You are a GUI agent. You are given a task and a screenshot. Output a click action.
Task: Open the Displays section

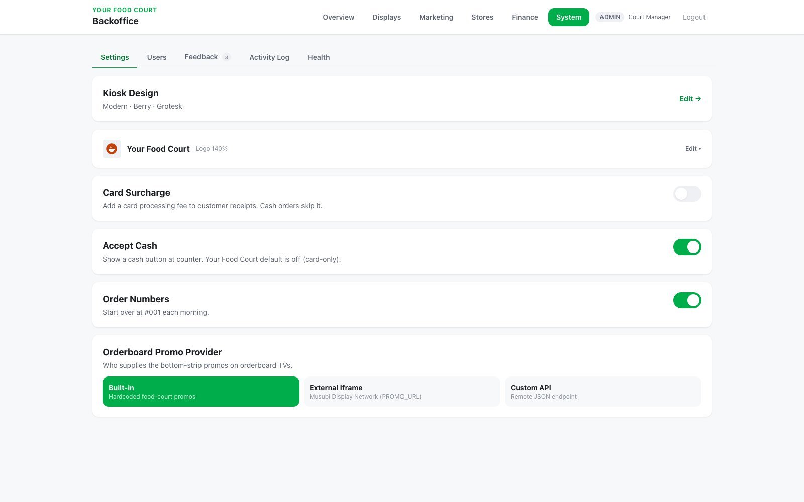(x=386, y=17)
